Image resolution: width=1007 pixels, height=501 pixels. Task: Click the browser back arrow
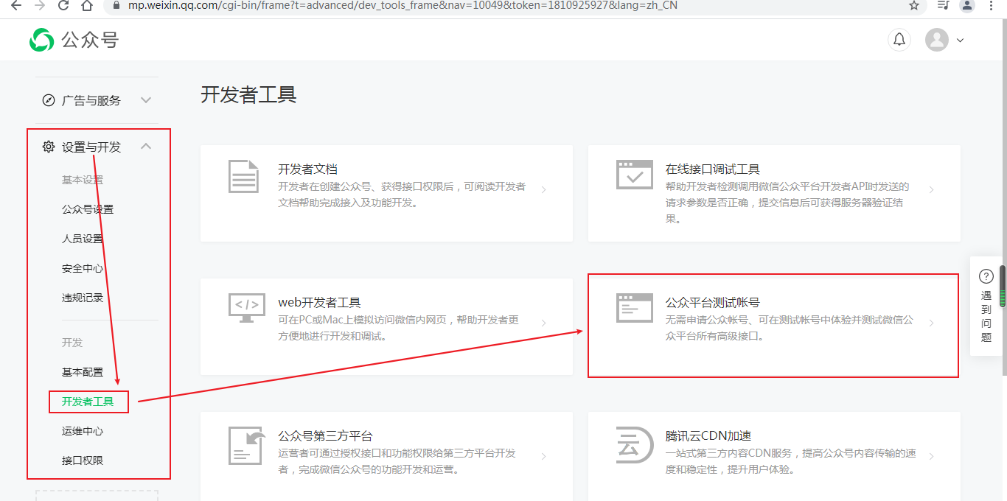click(x=18, y=5)
